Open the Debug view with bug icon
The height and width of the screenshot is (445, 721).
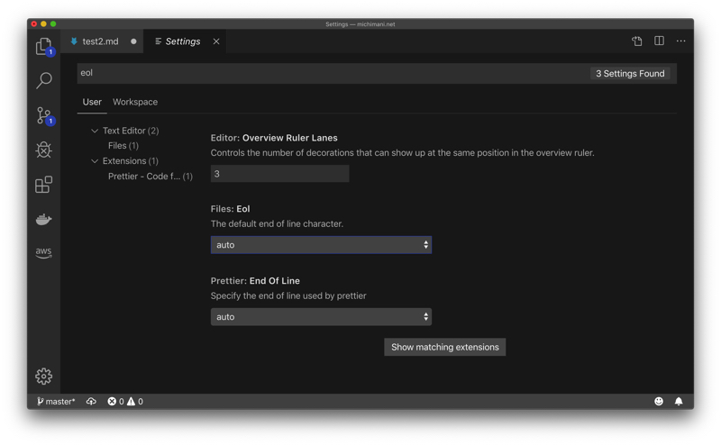click(x=44, y=150)
